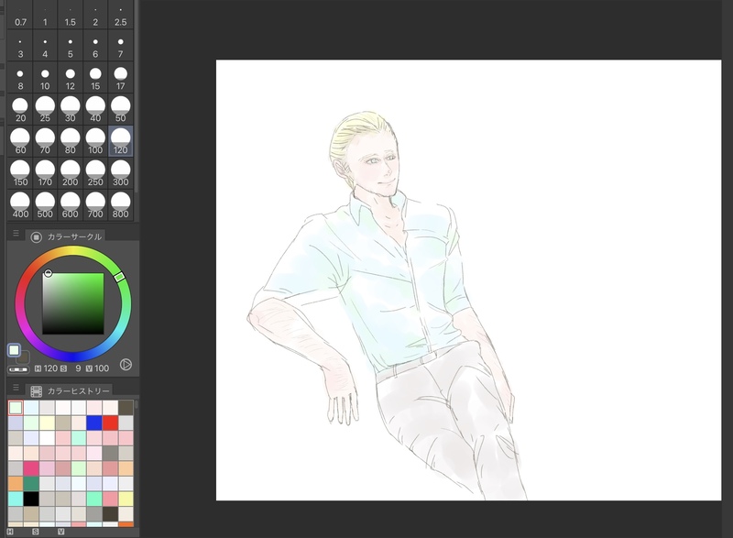Select the 0.7 brush size preset
The width and height of the screenshot is (733, 538).
click(20, 15)
